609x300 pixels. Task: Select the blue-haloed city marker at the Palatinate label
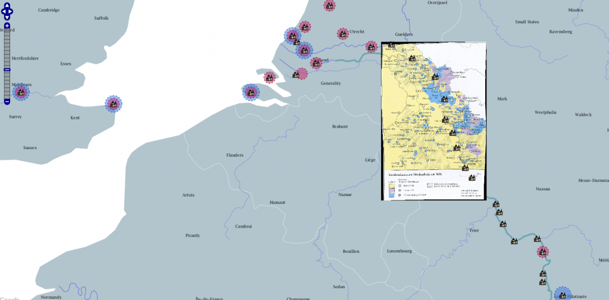click(x=563, y=295)
